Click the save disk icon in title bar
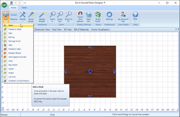Image resolution: width=180 pixels, height=117 pixels. point(11,3)
